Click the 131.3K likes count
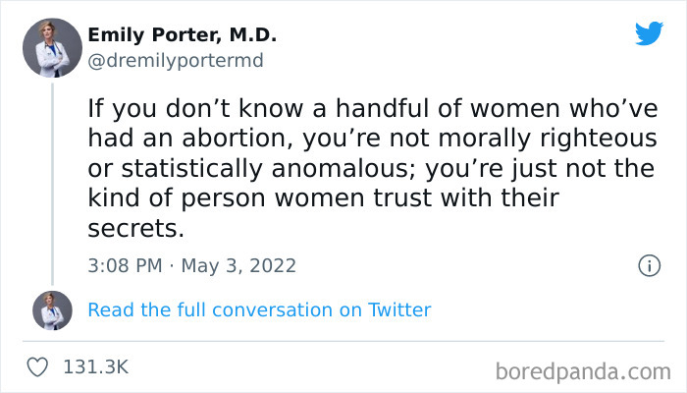687x393 pixels. 95,366
